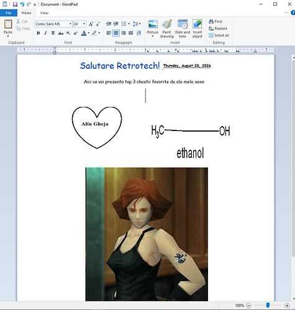Screen dimensions: 295x310
Task: Open the File menu
Action: click(x=9, y=13)
